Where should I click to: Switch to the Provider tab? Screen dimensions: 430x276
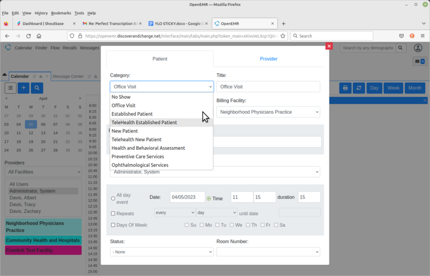click(x=268, y=59)
